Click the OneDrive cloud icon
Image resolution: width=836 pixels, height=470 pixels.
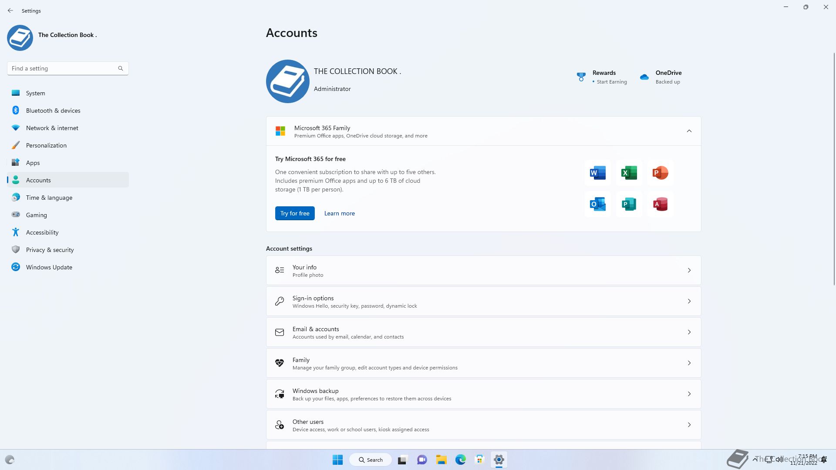644,77
